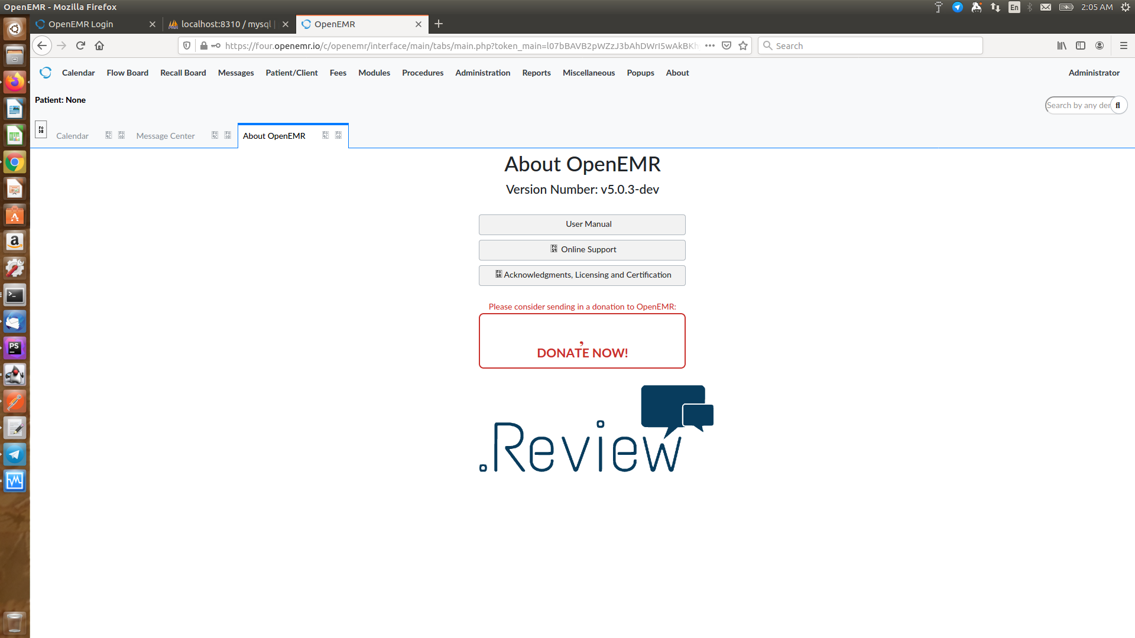Viewport: 1135px width, 638px height.
Task: Toggle the collapse icon left of the Calendar tab
Action: point(41,129)
